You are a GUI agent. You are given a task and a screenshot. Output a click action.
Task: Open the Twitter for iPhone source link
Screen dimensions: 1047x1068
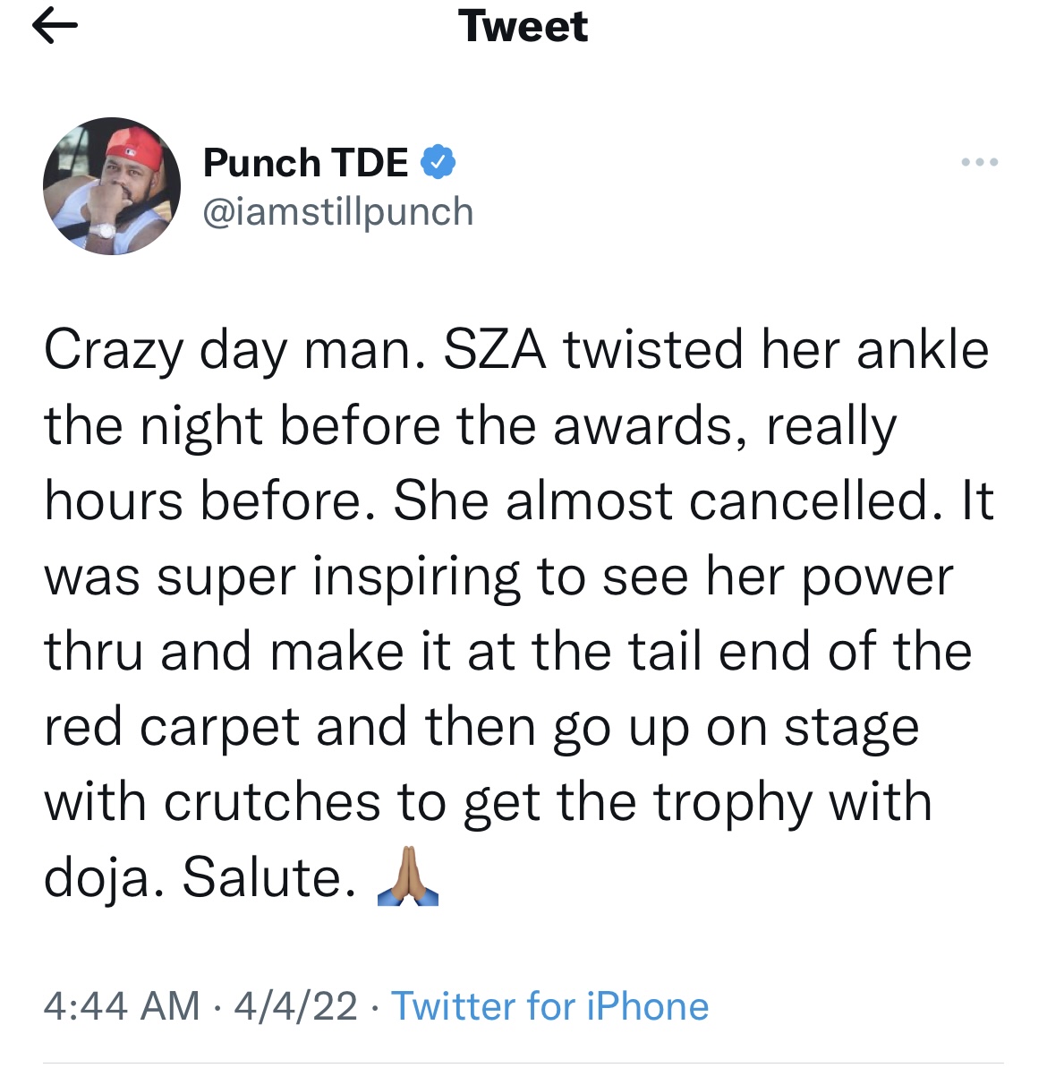[x=549, y=1006]
